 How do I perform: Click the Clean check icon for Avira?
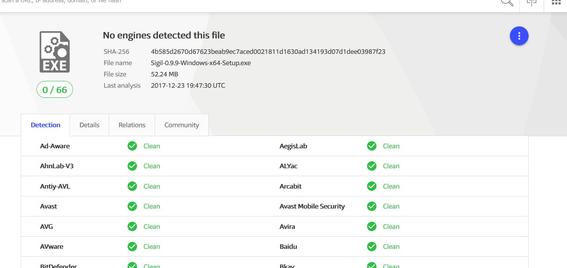[372, 227]
